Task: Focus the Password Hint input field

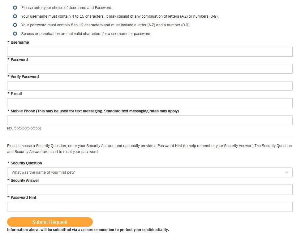Action: click(x=150, y=207)
